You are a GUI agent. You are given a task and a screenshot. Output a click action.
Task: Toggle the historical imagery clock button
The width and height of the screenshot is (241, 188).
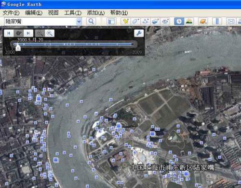[179, 21]
